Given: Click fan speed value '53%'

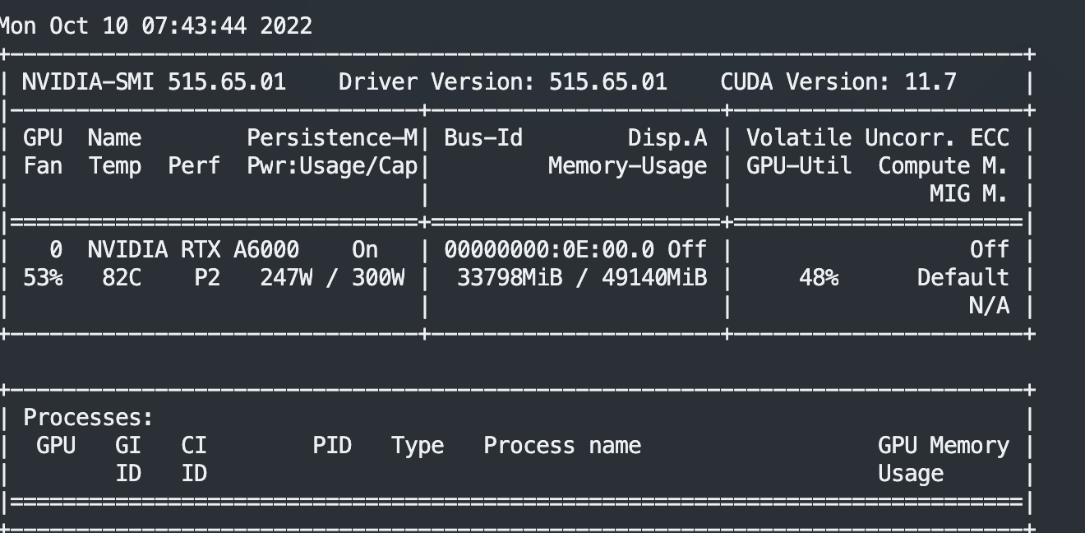Looking at the screenshot, I should pyautogui.click(x=43, y=278).
